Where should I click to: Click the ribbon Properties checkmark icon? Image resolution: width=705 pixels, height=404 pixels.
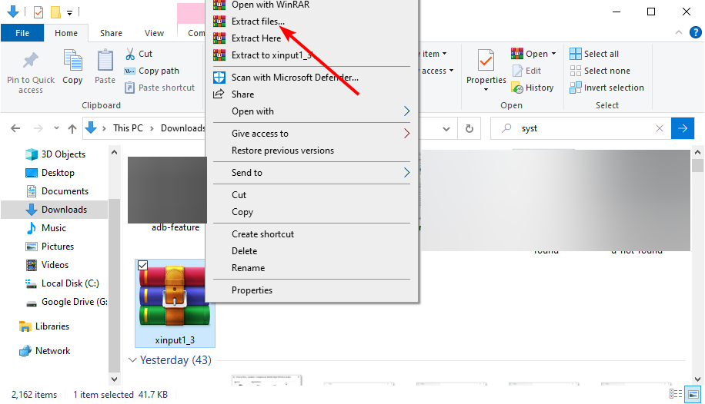(x=486, y=61)
